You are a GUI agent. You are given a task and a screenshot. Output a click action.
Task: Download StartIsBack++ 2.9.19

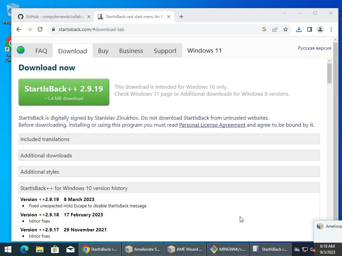coord(64,92)
